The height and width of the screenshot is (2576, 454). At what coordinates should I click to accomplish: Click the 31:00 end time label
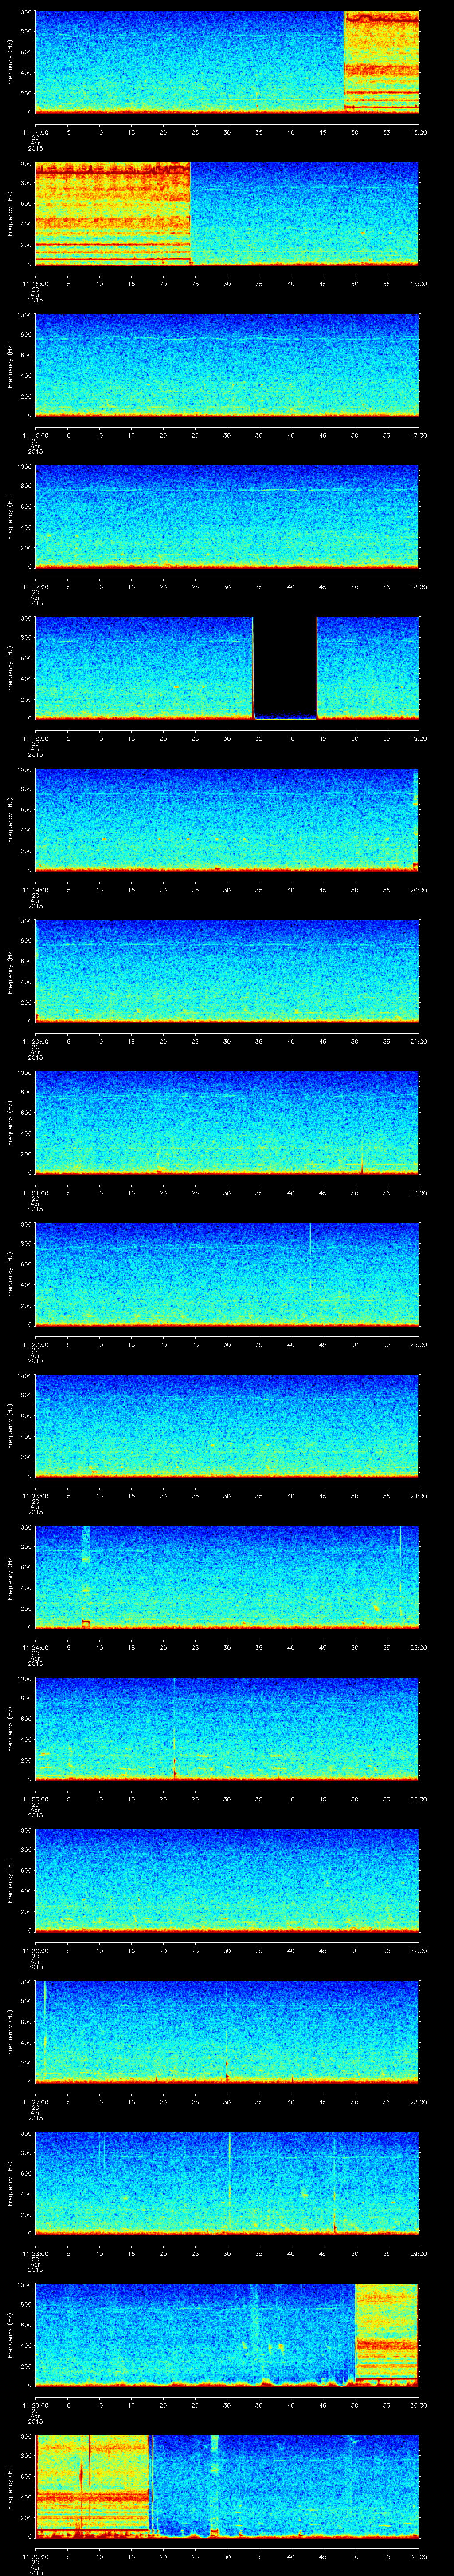(x=418, y=2556)
